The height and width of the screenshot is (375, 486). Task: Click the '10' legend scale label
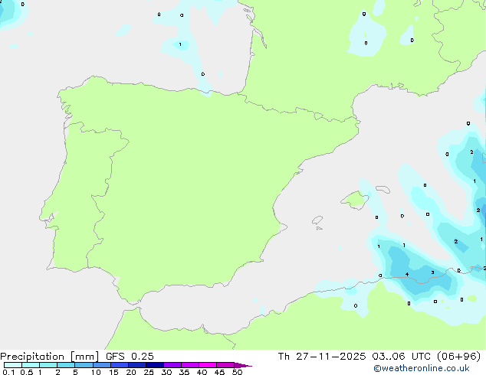point(96,372)
